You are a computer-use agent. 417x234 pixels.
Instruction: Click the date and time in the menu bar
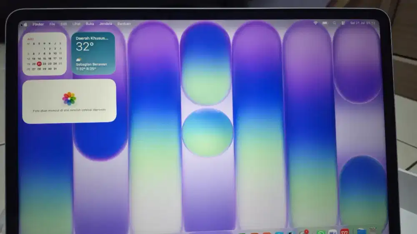click(362, 23)
